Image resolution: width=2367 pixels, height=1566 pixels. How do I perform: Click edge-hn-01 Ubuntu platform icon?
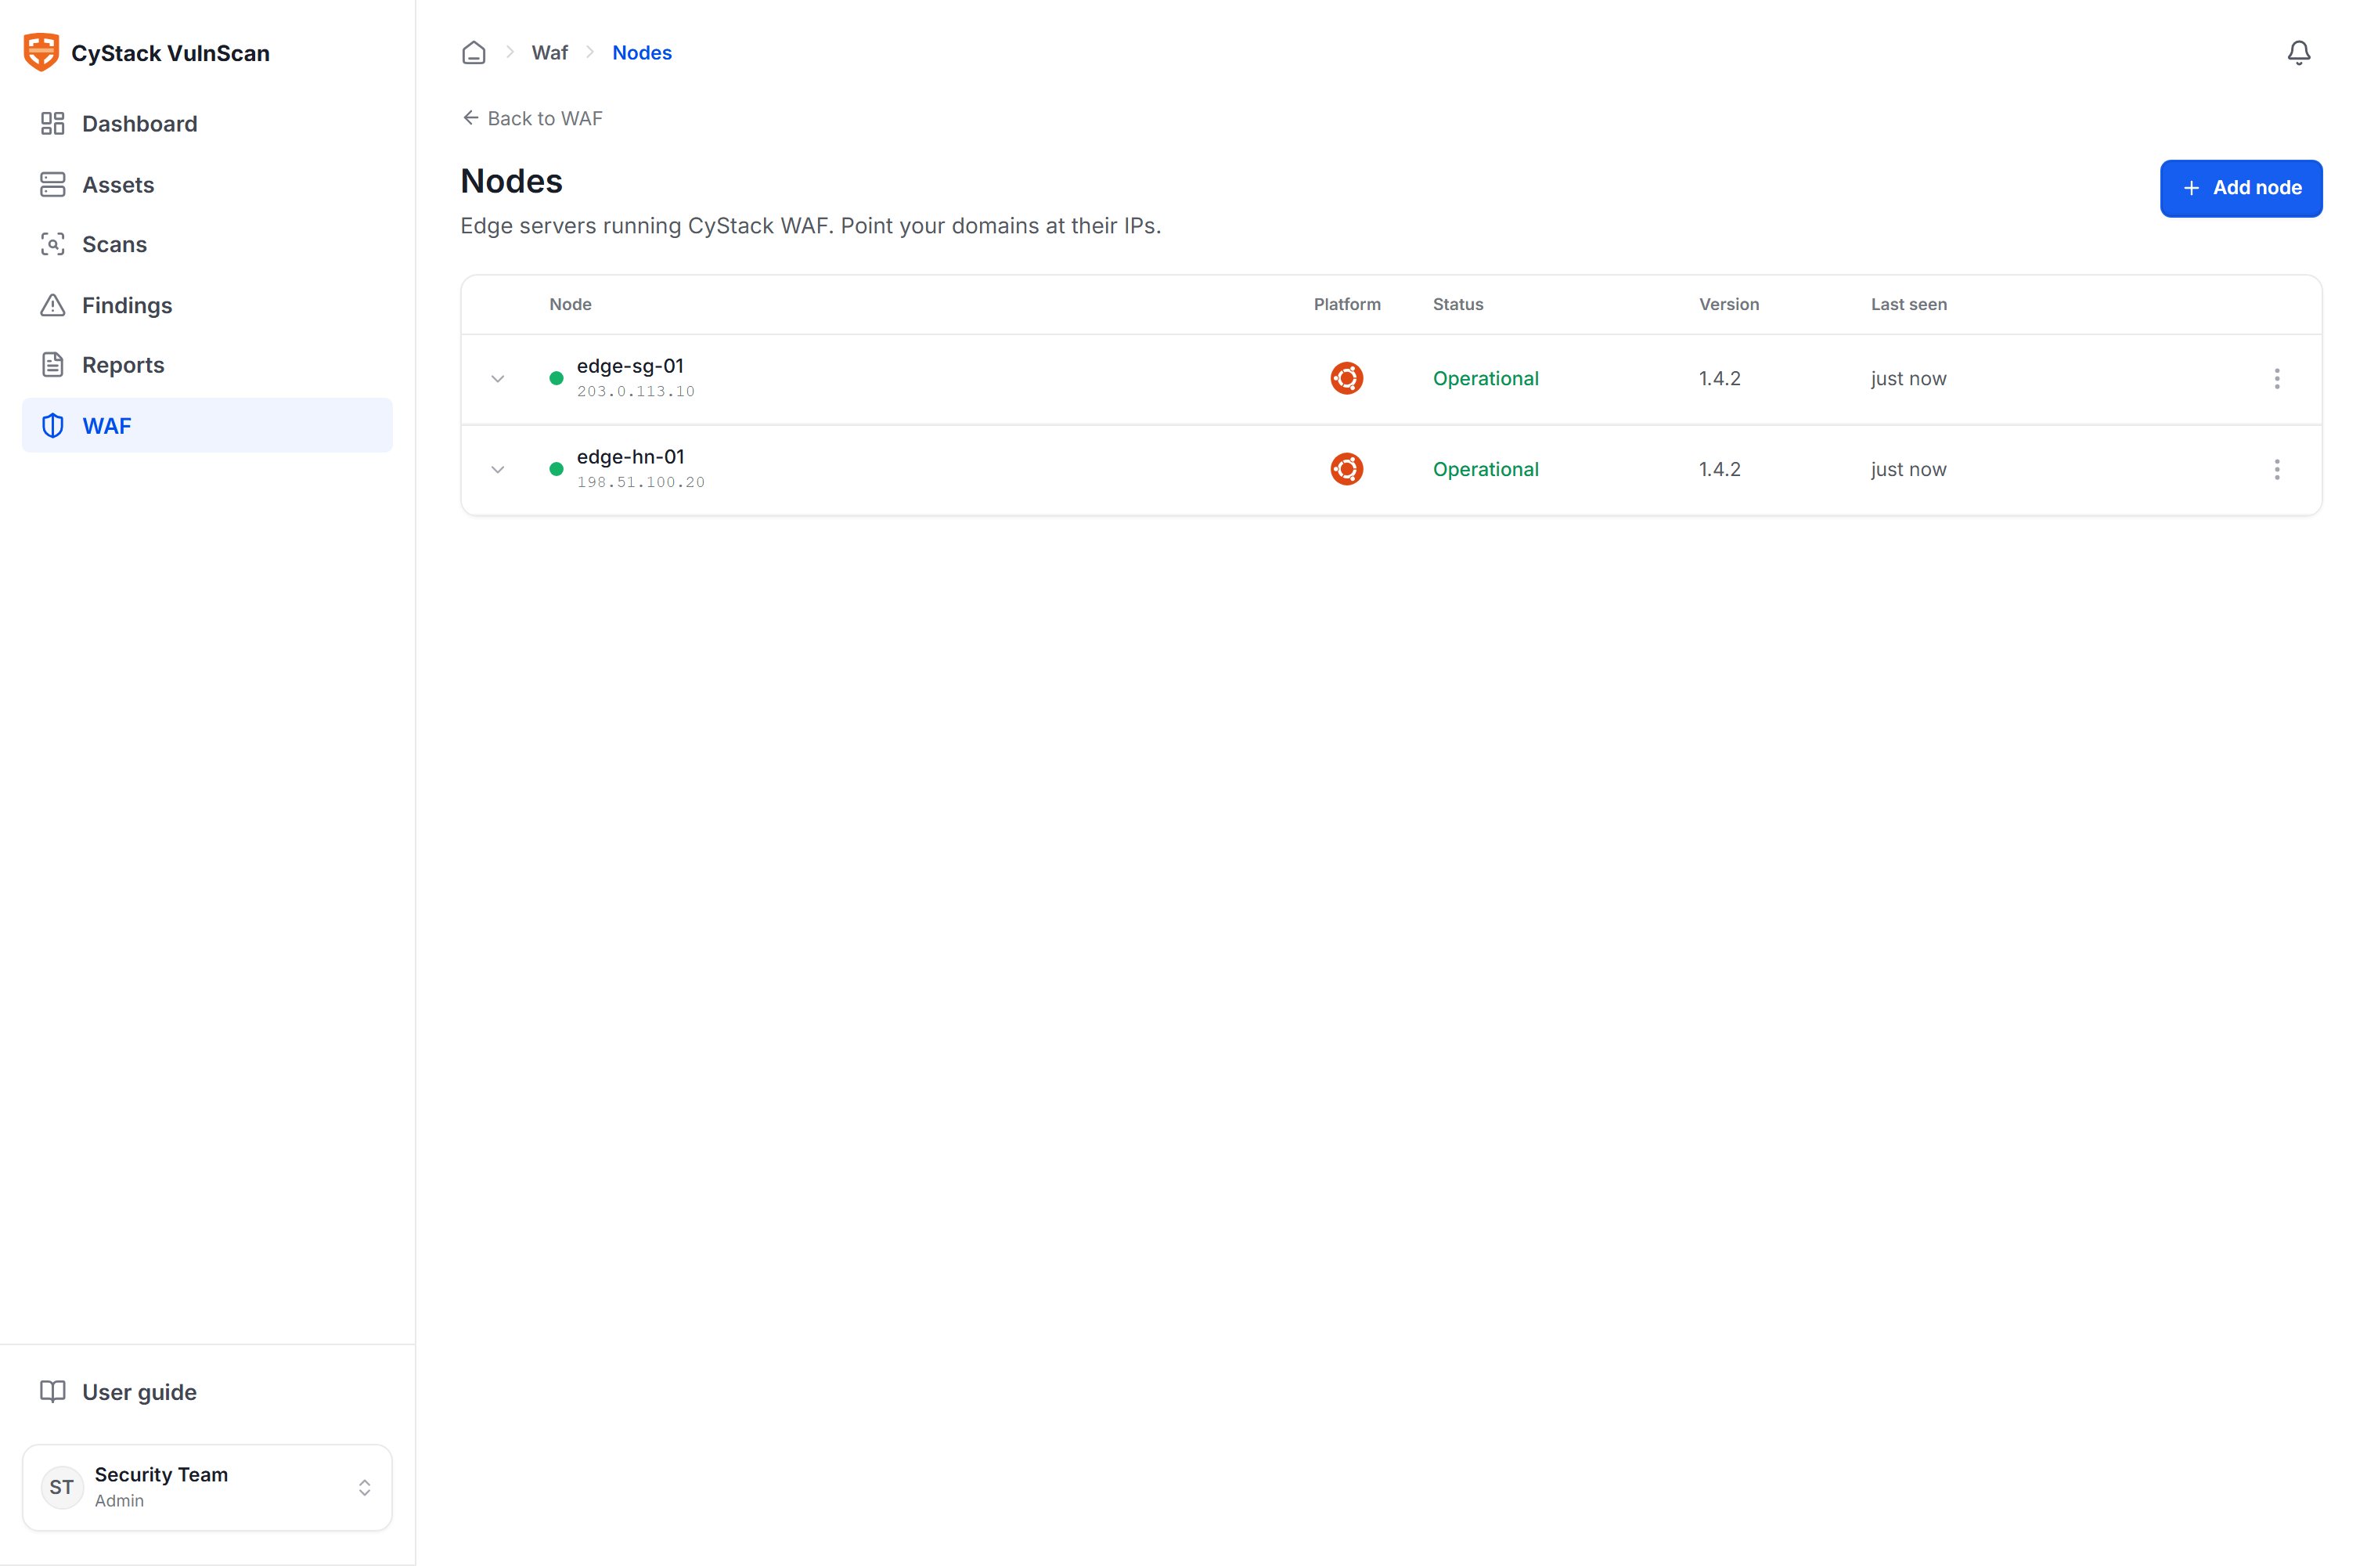[x=1347, y=469]
